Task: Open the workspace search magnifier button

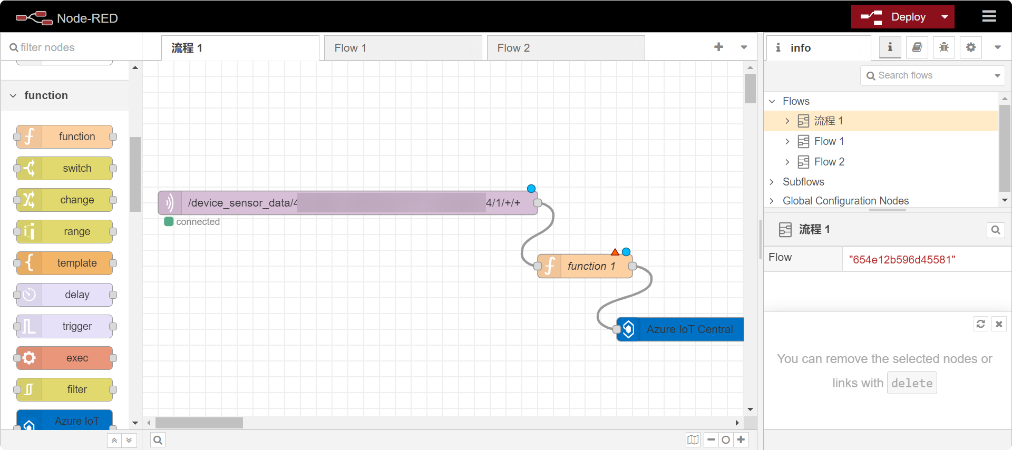Action: click(158, 440)
